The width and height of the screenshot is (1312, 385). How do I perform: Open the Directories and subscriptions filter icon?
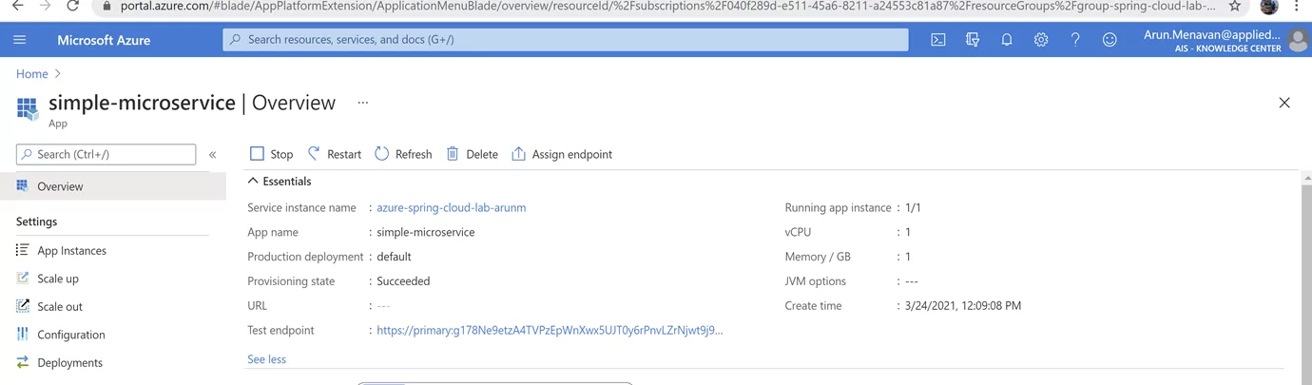tap(973, 40)
